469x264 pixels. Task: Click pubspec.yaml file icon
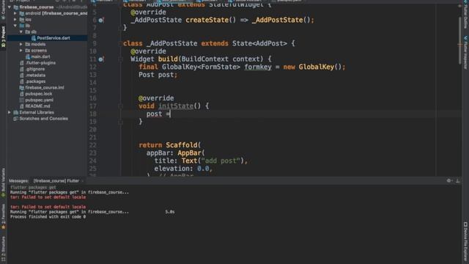21,100
